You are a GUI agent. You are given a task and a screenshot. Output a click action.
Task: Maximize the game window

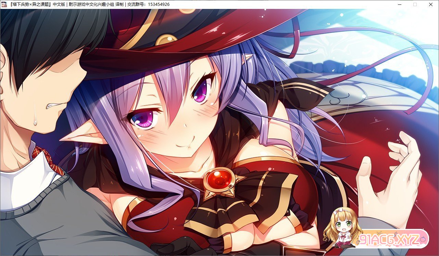(415, 4)
